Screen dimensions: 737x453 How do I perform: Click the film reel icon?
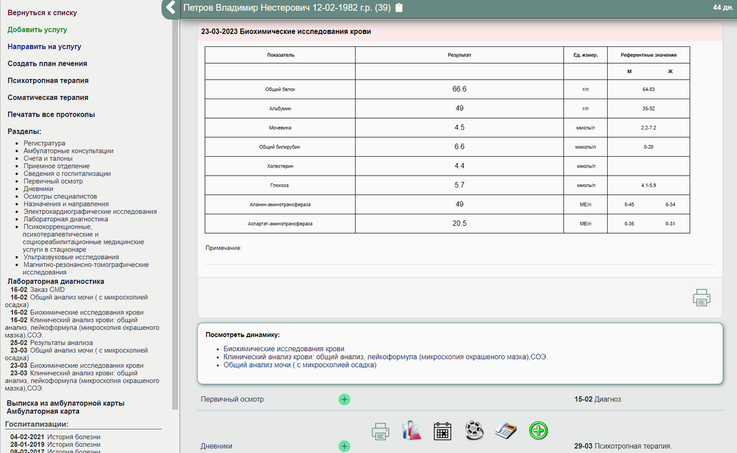pyautogui.click(x=474, y=430)
